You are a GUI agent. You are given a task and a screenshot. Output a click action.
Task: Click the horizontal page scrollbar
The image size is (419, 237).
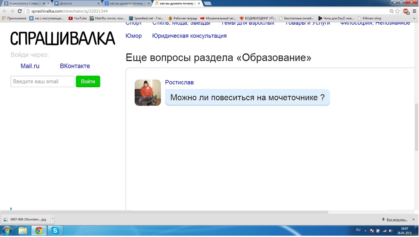pos(164,212)
